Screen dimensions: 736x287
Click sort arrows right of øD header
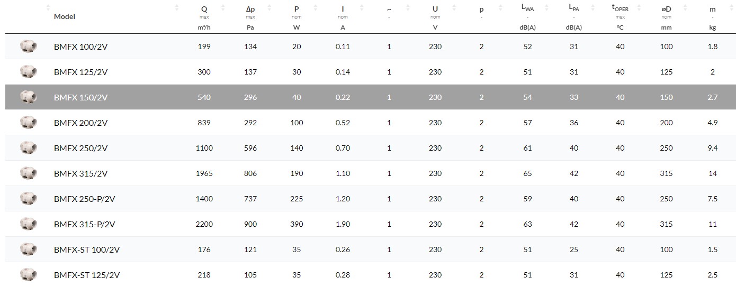coord(685,8)
